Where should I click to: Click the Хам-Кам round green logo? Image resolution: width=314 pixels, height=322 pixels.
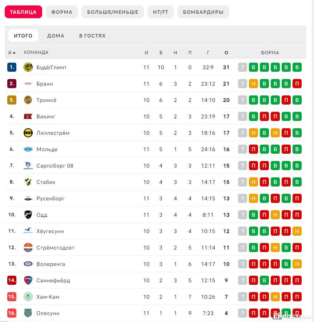(x=28, y=297)
